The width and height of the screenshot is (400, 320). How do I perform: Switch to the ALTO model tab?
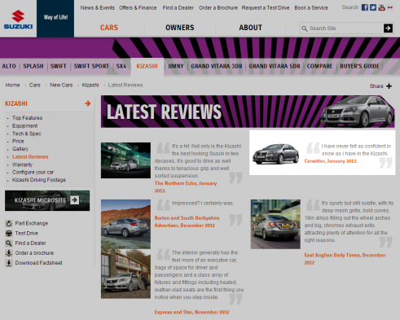pos(9,66)
